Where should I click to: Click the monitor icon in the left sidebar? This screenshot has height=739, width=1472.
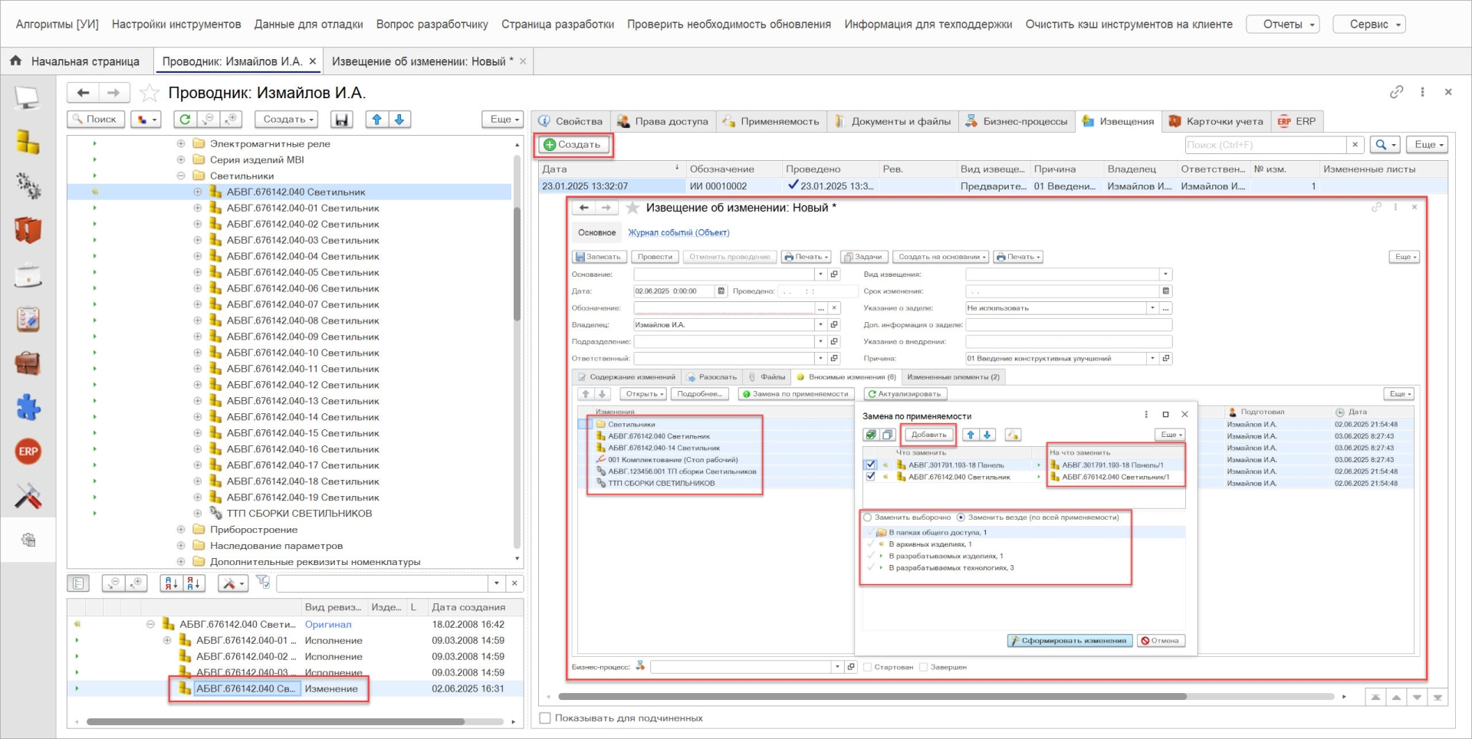(28, 97)
